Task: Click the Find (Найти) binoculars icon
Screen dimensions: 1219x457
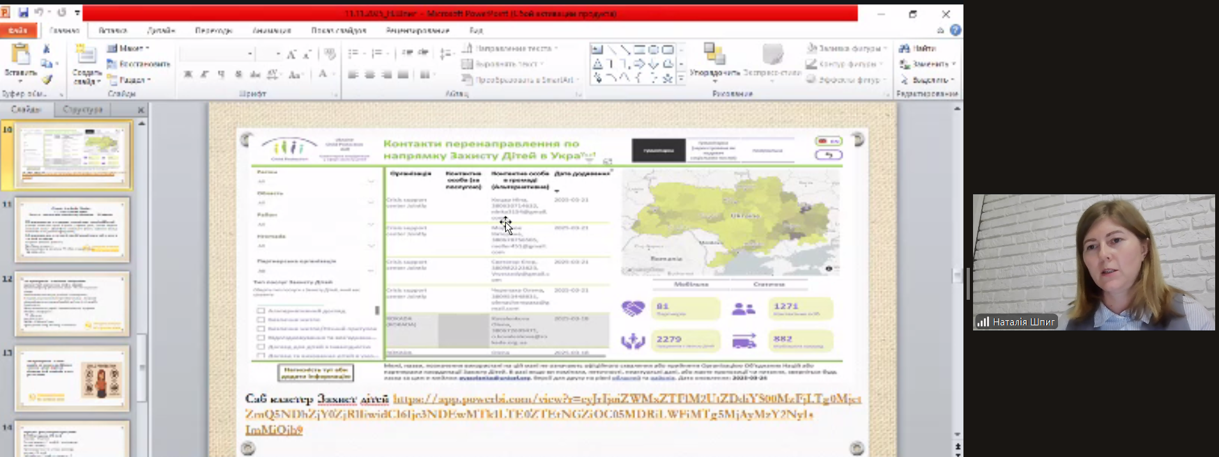Action: [x=905, y=49]
